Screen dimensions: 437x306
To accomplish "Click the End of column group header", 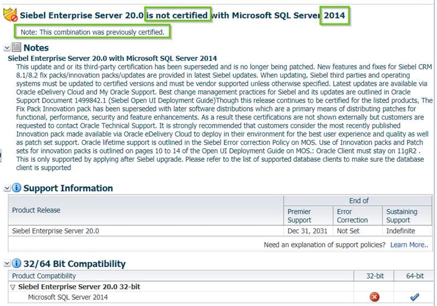I will [358, 201].
